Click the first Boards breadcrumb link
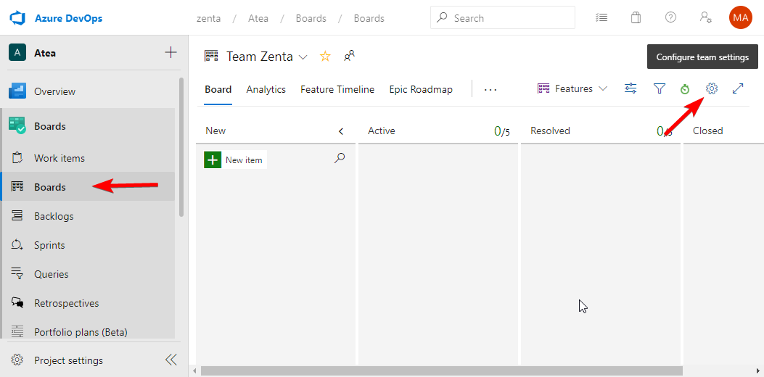Viewport: 764px width, 377px height. 311,19
